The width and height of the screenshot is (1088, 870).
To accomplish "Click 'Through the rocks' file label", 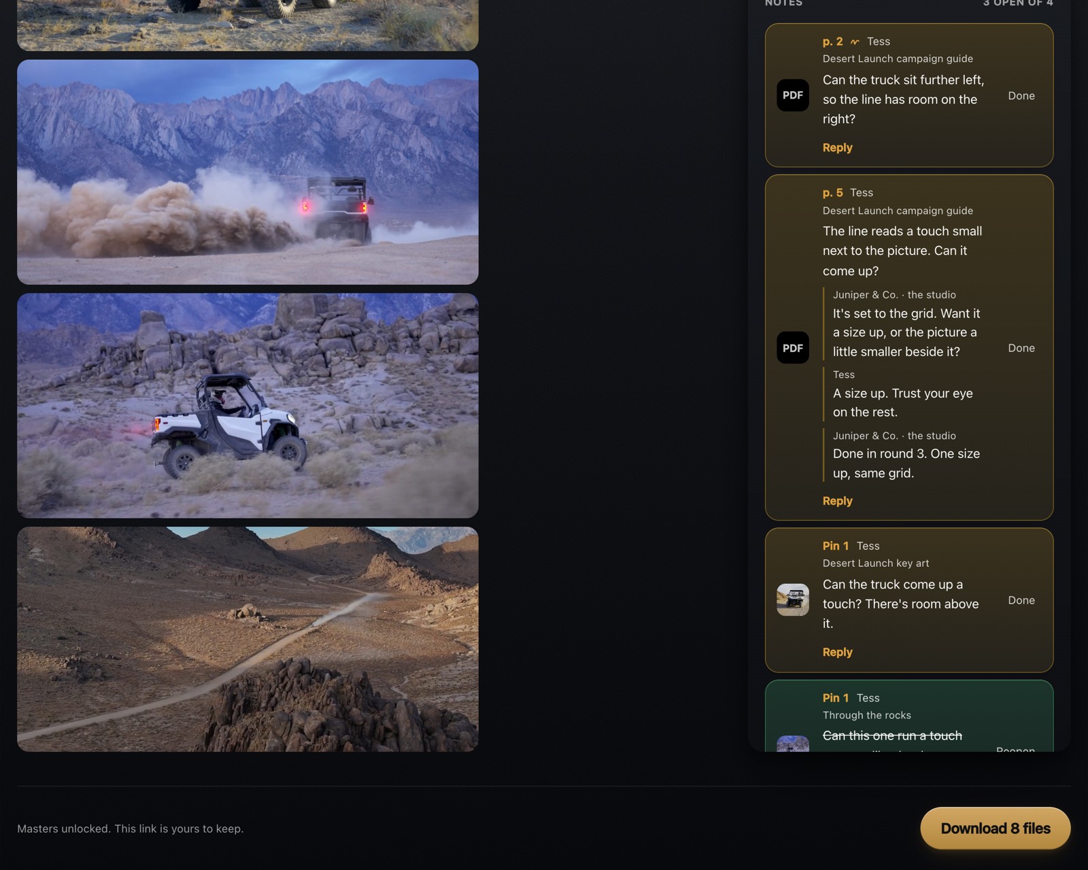I will 867,715.
